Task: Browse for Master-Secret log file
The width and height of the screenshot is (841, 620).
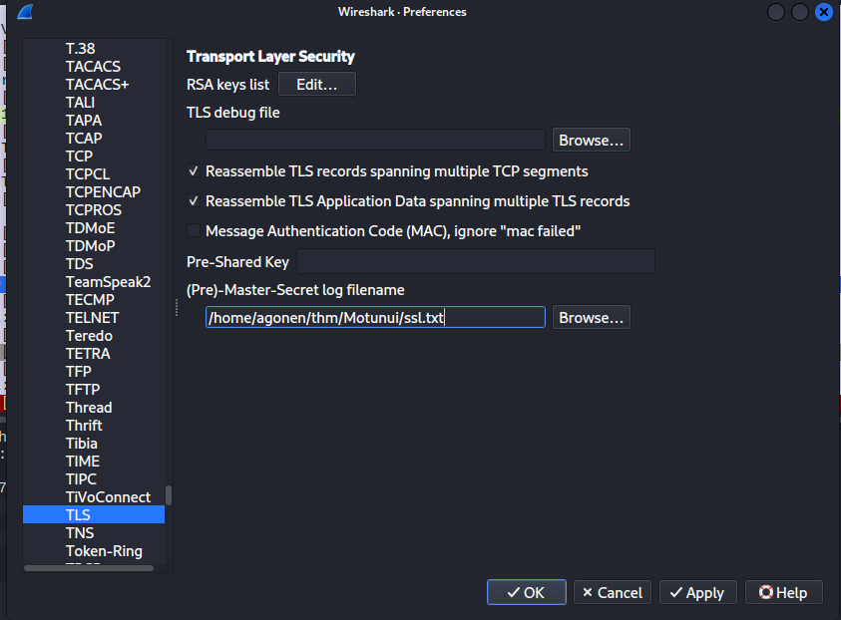Action: (591, 318)
